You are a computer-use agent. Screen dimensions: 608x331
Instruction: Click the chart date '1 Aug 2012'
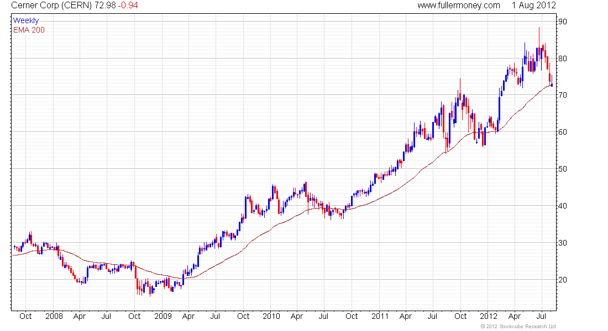[x=533, y=6]
